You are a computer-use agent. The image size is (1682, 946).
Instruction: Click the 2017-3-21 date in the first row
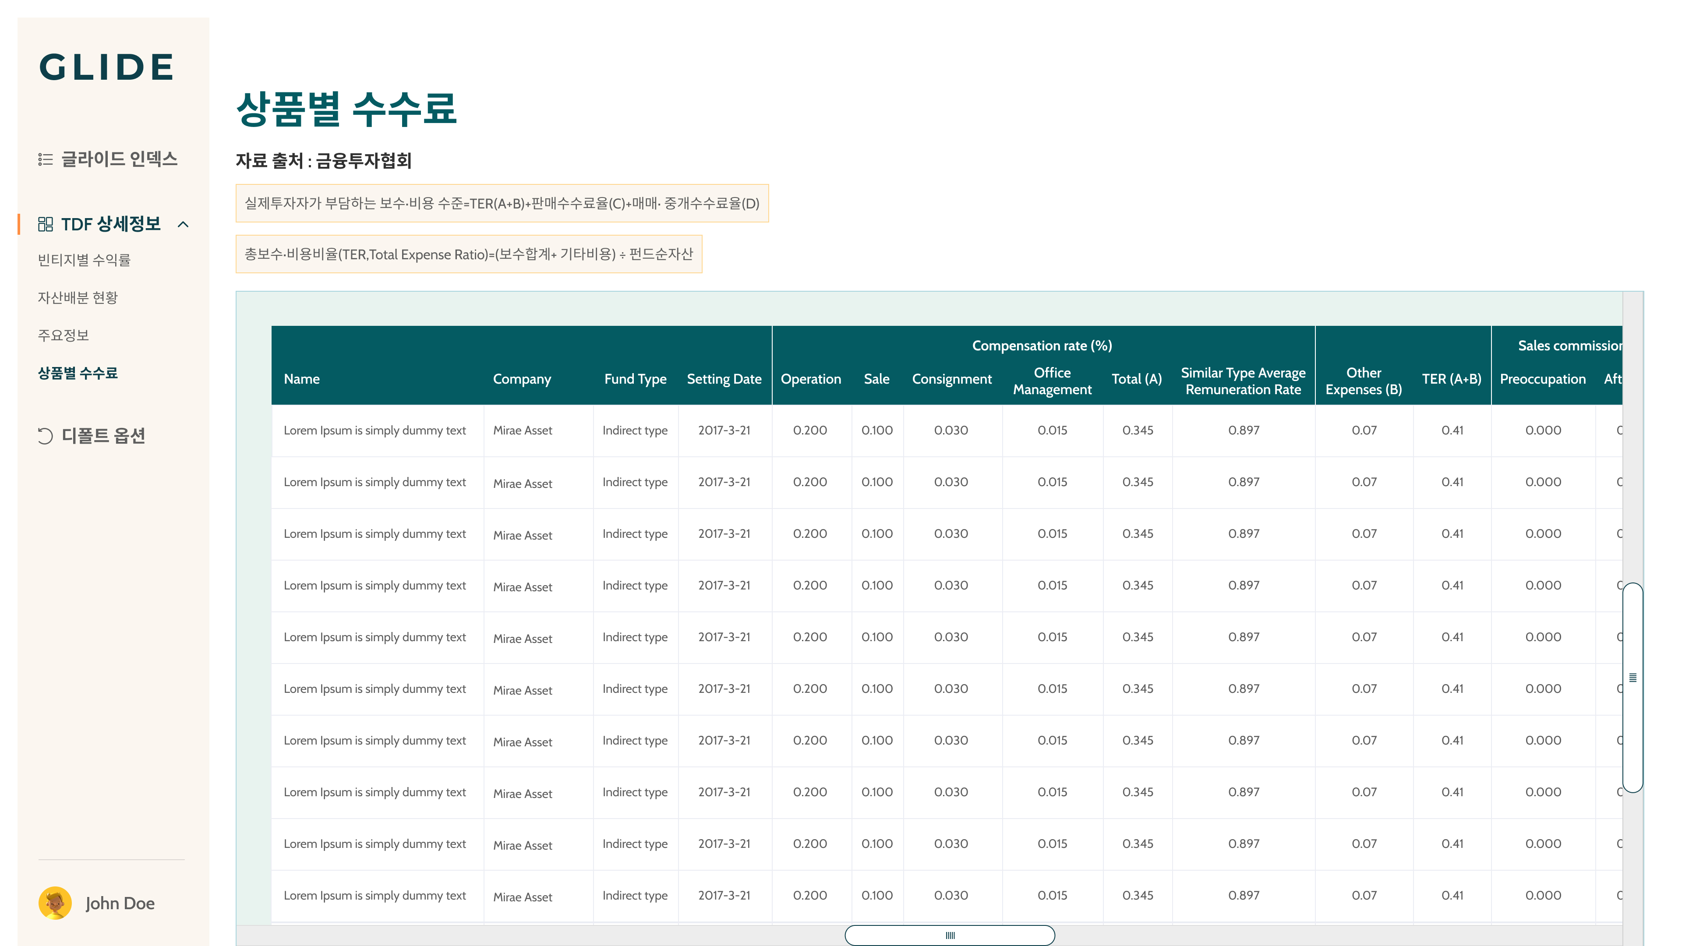pyautogui.click(x=724, y=430)
